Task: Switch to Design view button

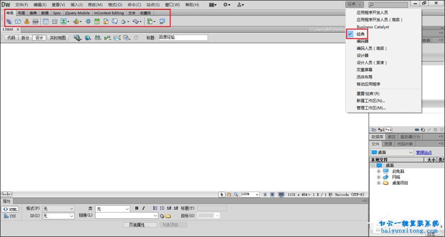Action: pos(39,38)
